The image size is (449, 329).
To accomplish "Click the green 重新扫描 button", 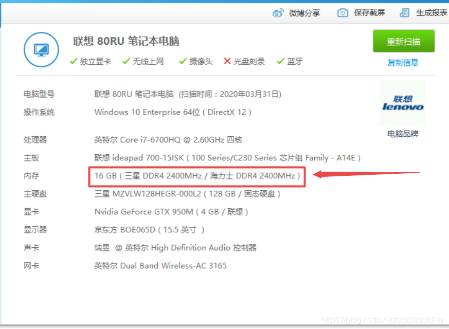I will [403, 41].
